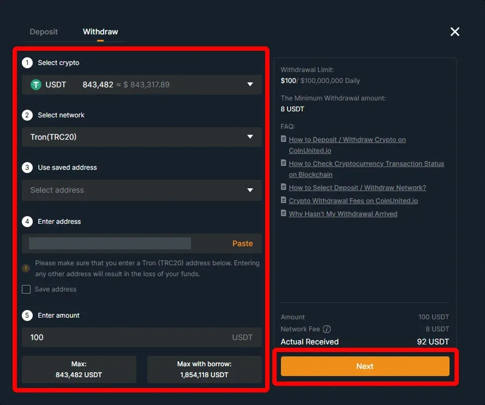Click the arrow on the crypto selector
485x405 pixels.
[250, 84]
